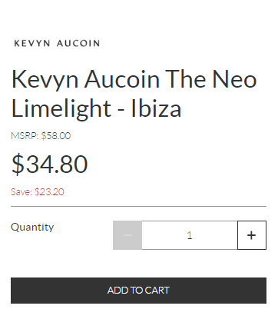Open the Kevyn Aucoin brand logo
This screenshot has width=278, height=329.
pos(57,43)
